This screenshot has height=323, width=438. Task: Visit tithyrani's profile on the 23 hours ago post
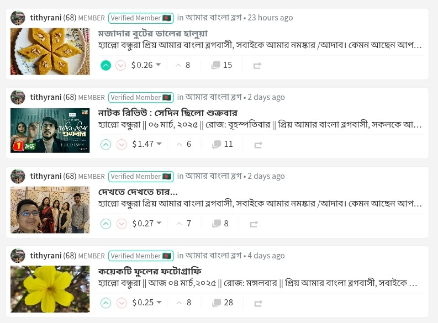click(46, 18)
